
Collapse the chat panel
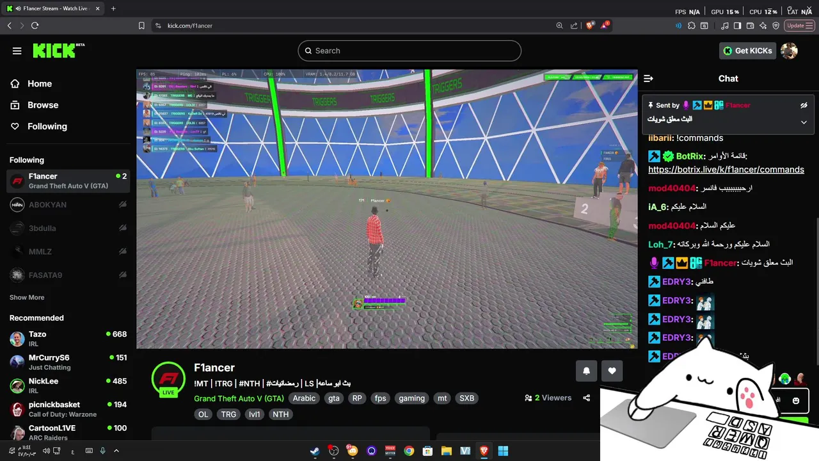[648, 79]
